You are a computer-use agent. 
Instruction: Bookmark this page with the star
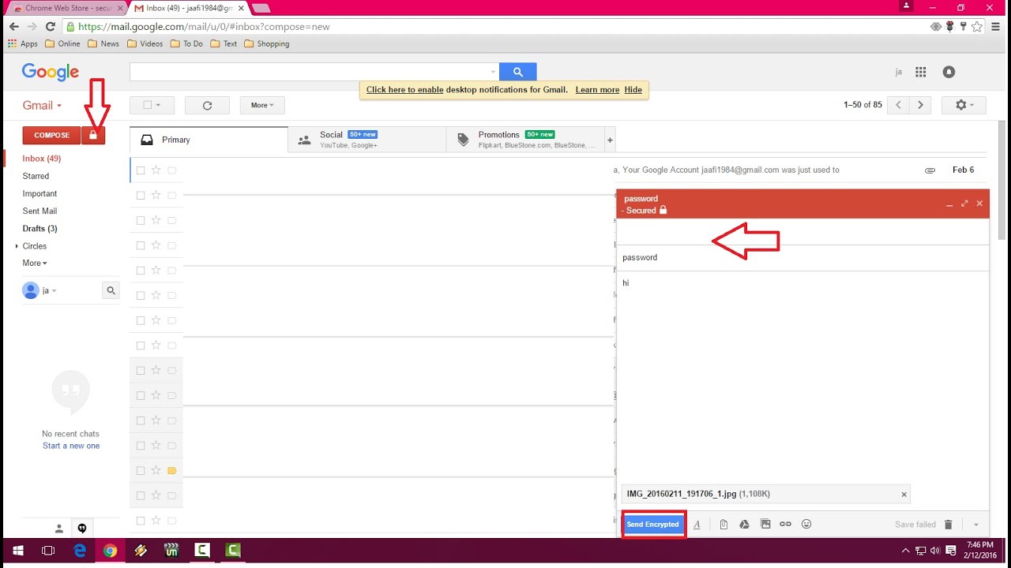click(x=977, y=27)
